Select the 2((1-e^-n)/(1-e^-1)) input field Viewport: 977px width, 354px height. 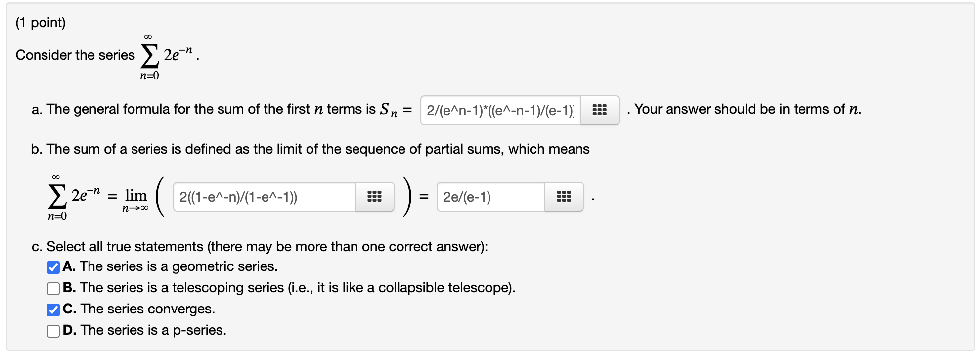click(x=262, y=197)
